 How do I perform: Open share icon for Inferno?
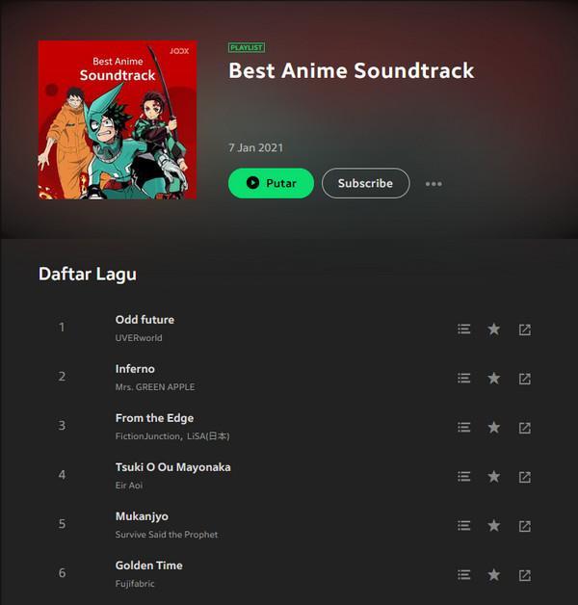pyautogui.click(x=525, y=379)
